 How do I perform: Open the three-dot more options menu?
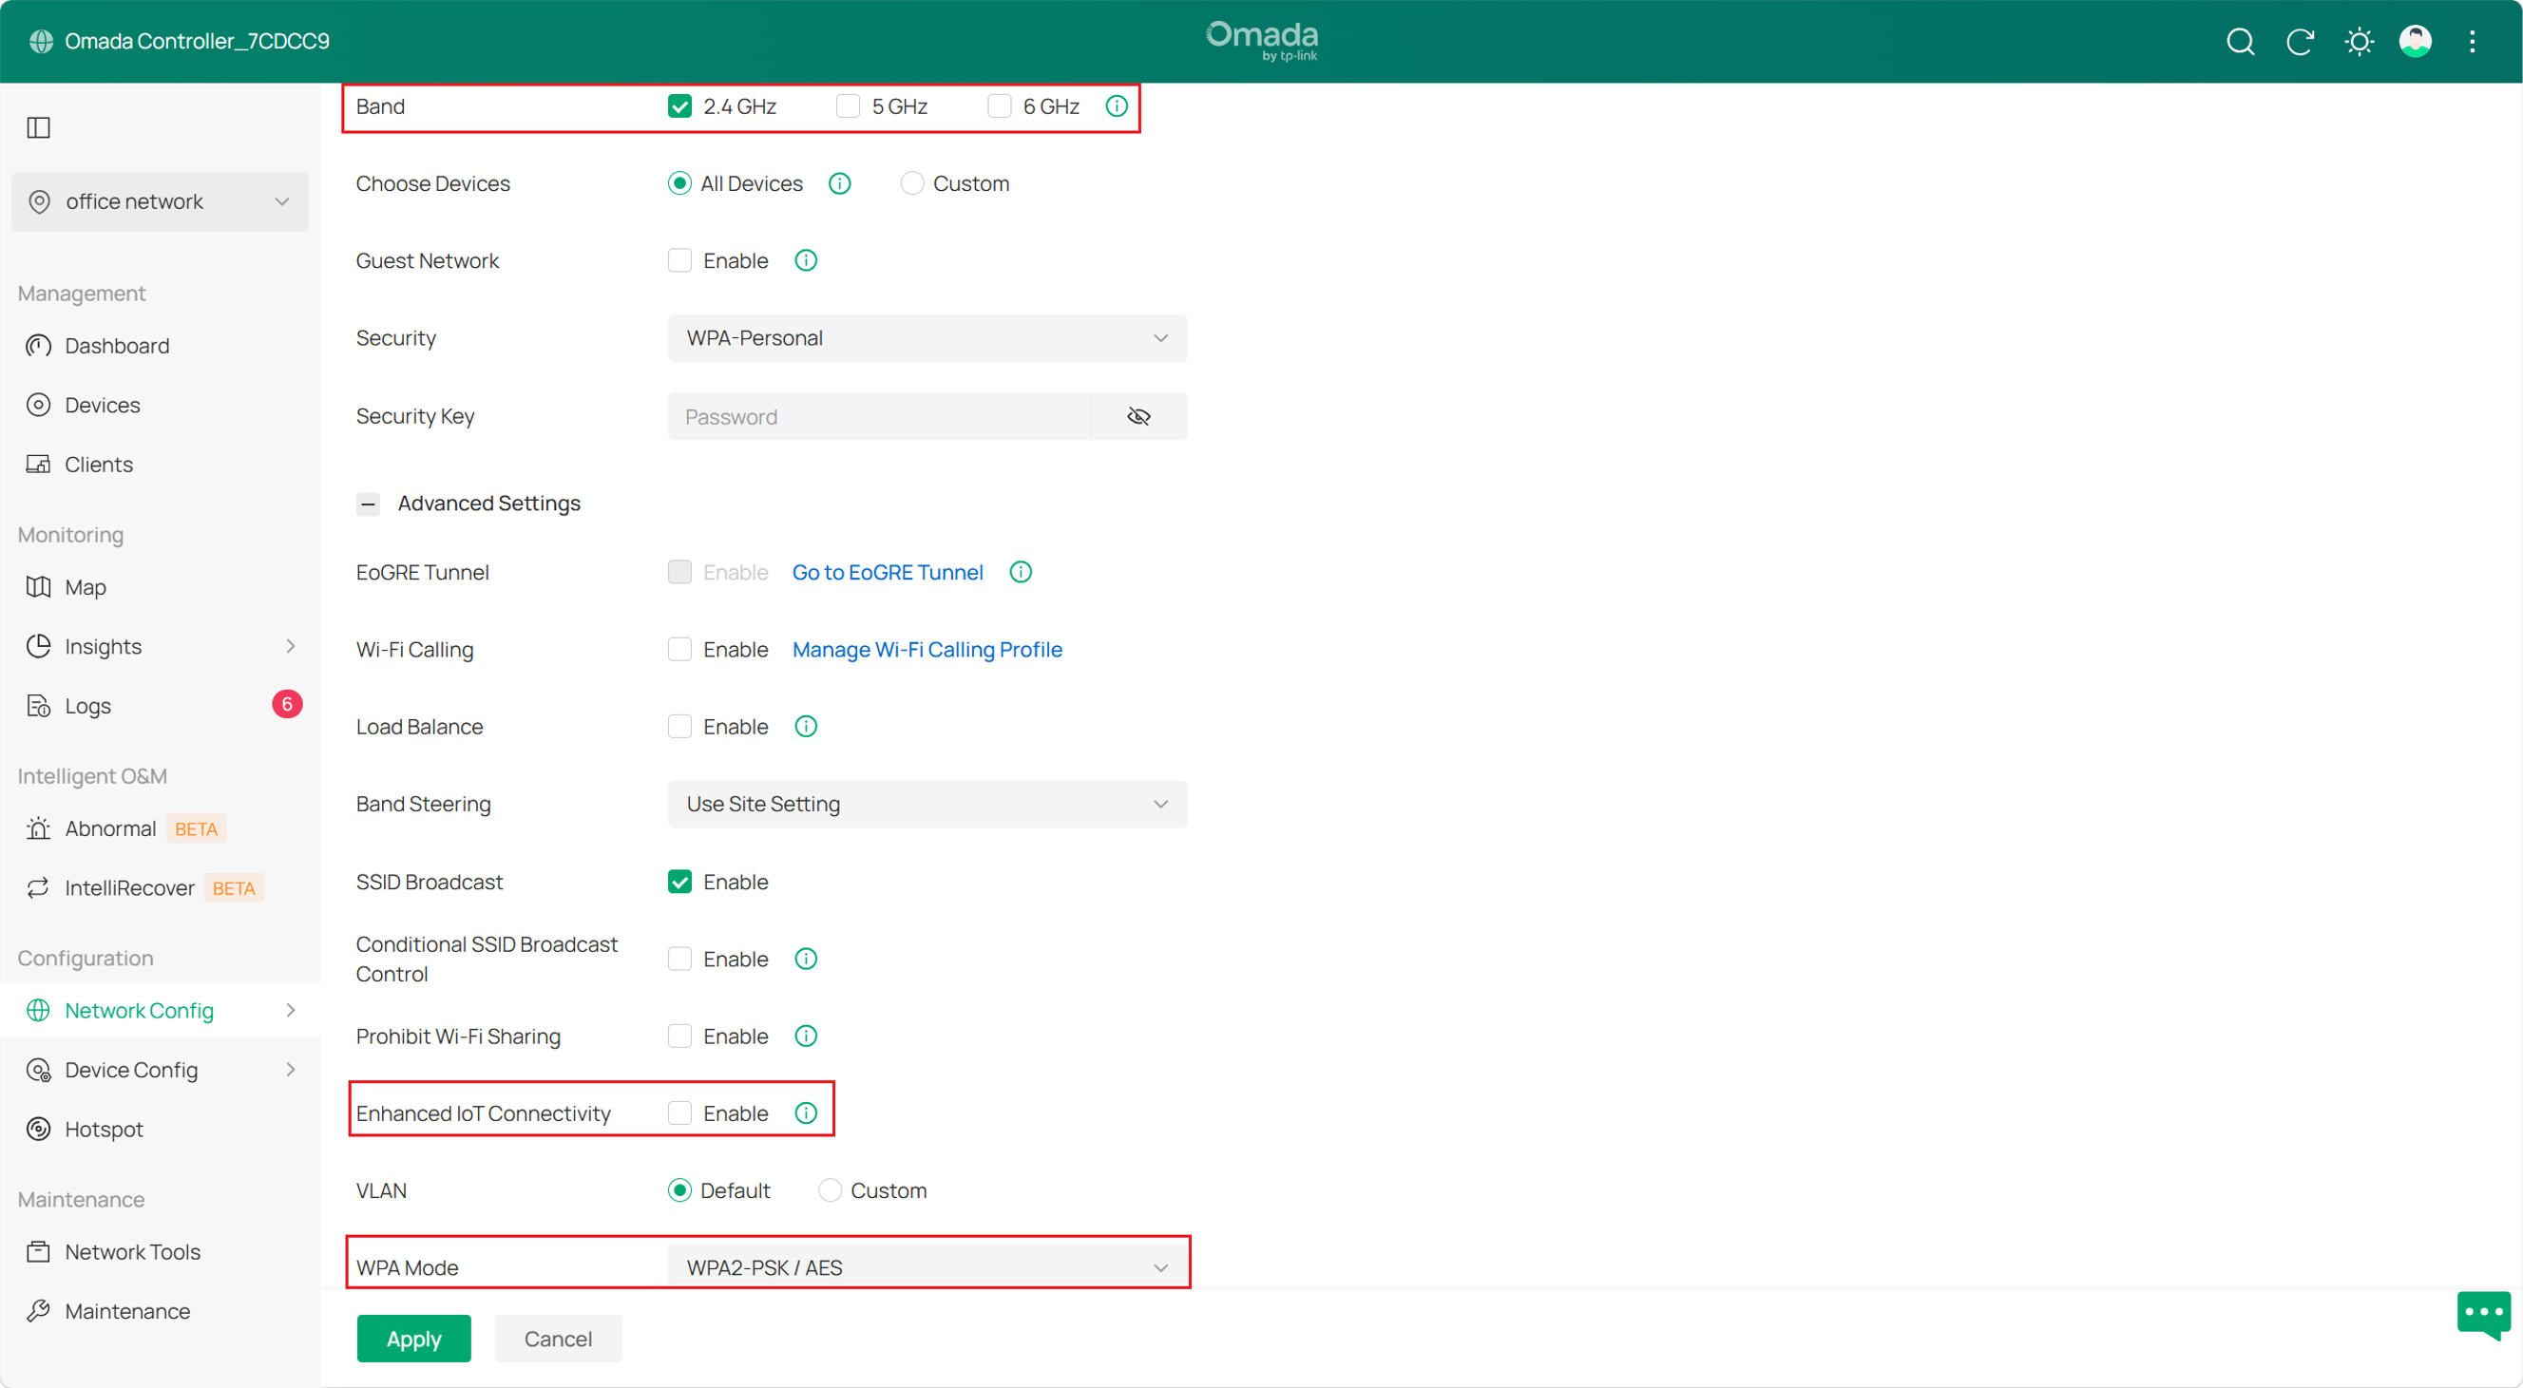(x=2472, y=41)
